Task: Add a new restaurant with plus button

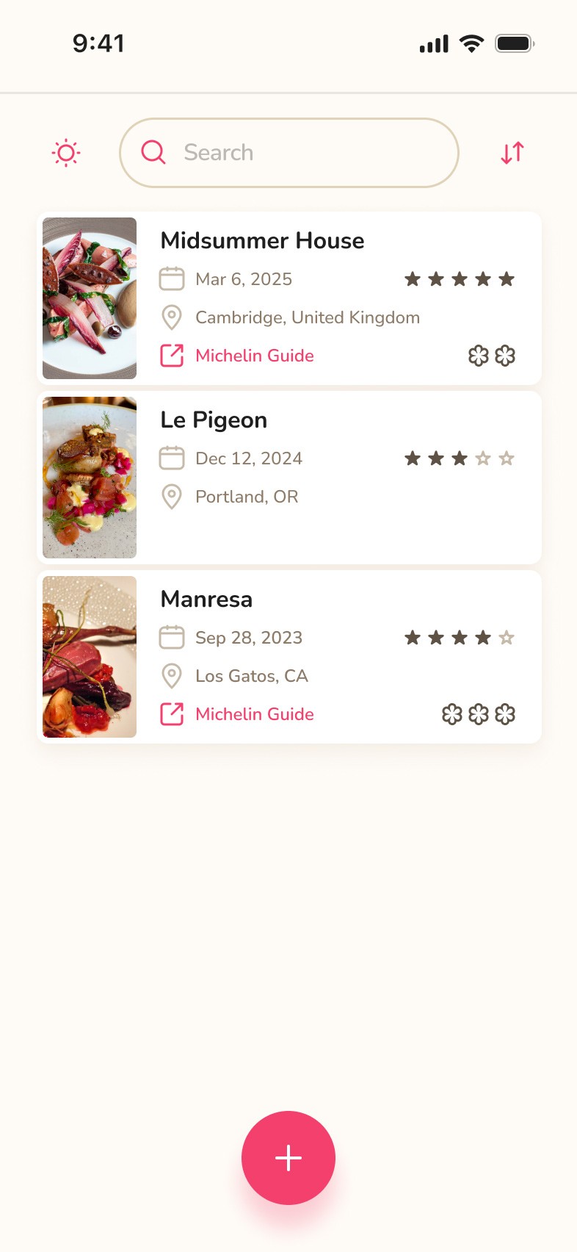Action: [288, 1158]
